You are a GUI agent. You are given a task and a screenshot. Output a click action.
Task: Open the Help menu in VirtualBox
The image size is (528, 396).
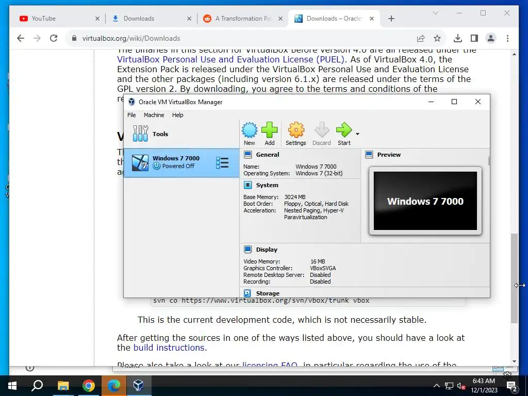(x=178, y=115)
